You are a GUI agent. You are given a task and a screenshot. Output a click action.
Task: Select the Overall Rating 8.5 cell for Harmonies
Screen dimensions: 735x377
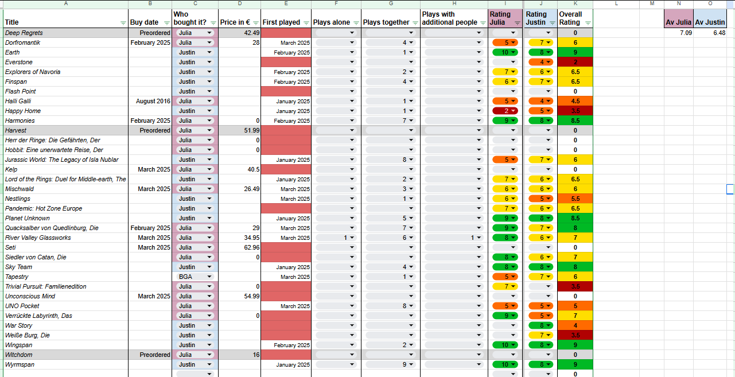(575, 121)
